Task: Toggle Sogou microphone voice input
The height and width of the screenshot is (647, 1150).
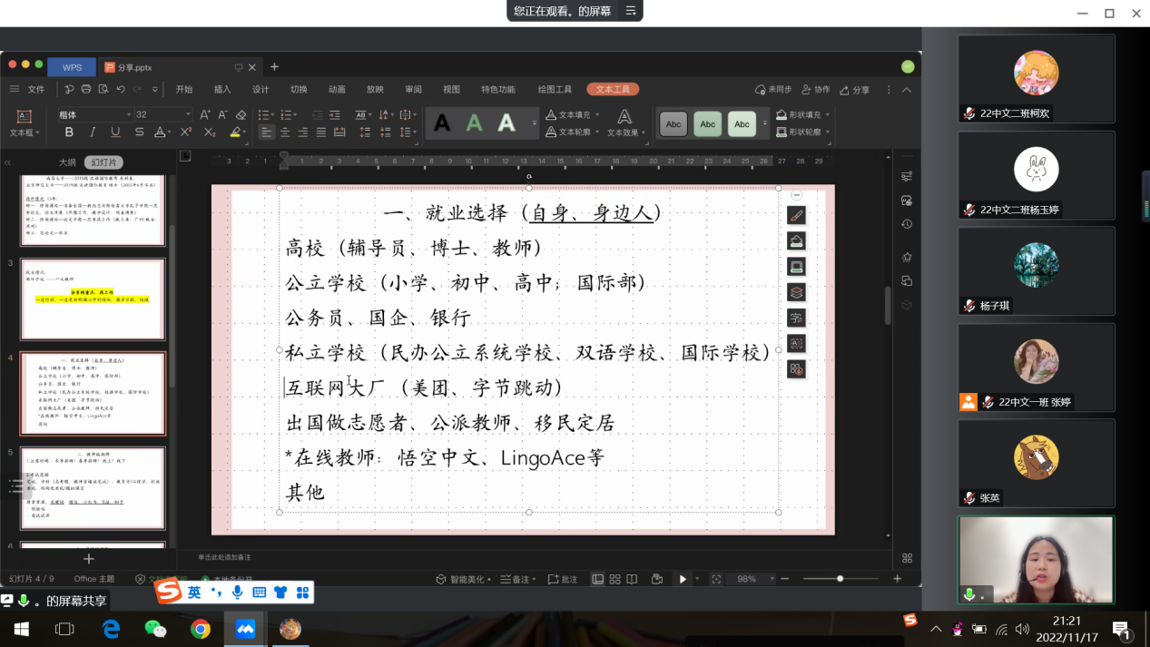Action: (x=237, y=593)
